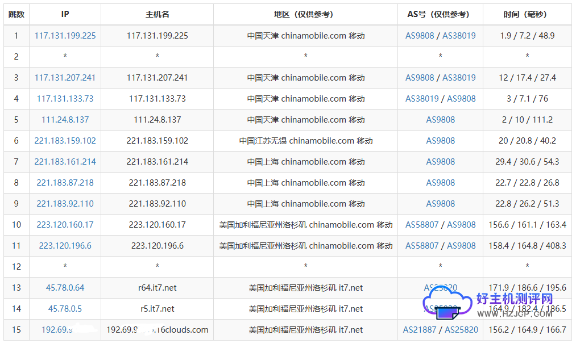This screenshot has width=576, height=348.
Task: Click IP address 117.131.207.241
Action: [65, 78]
